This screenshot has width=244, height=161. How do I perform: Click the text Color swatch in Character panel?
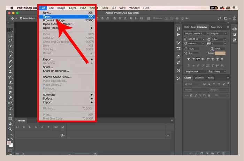[x=220, y=53]
